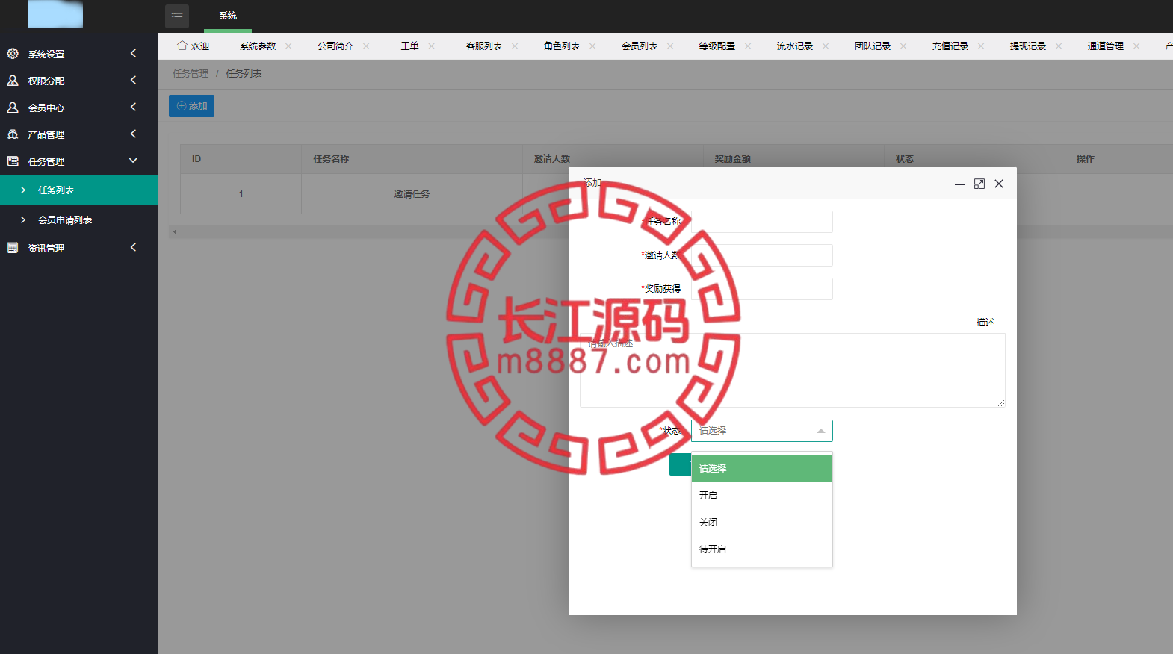This screenshot has width=1173, height=654.
Task: Switch to the 客服列表 tab
Action: (x=484, y=46)
